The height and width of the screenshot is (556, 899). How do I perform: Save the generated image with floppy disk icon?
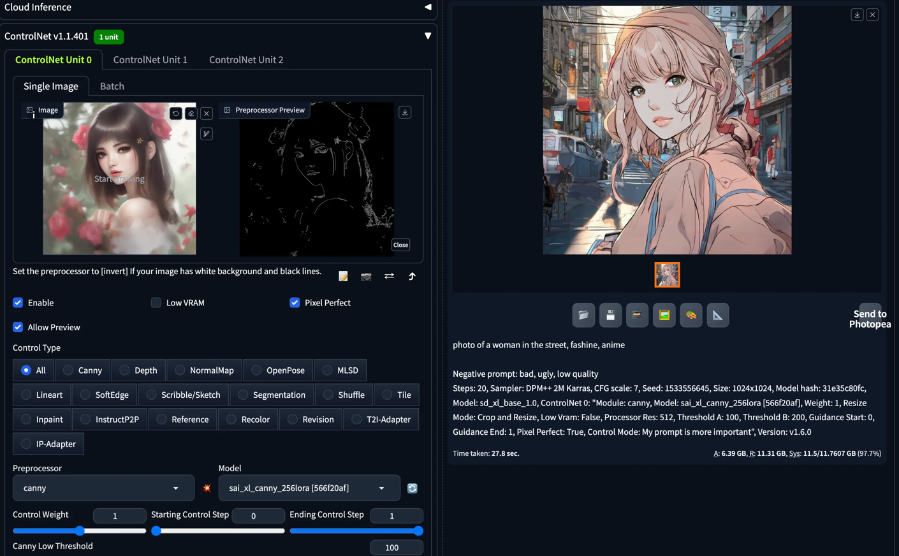pos(610,315)
